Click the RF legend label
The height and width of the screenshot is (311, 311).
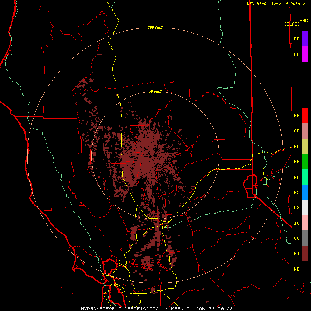(296, 39)
